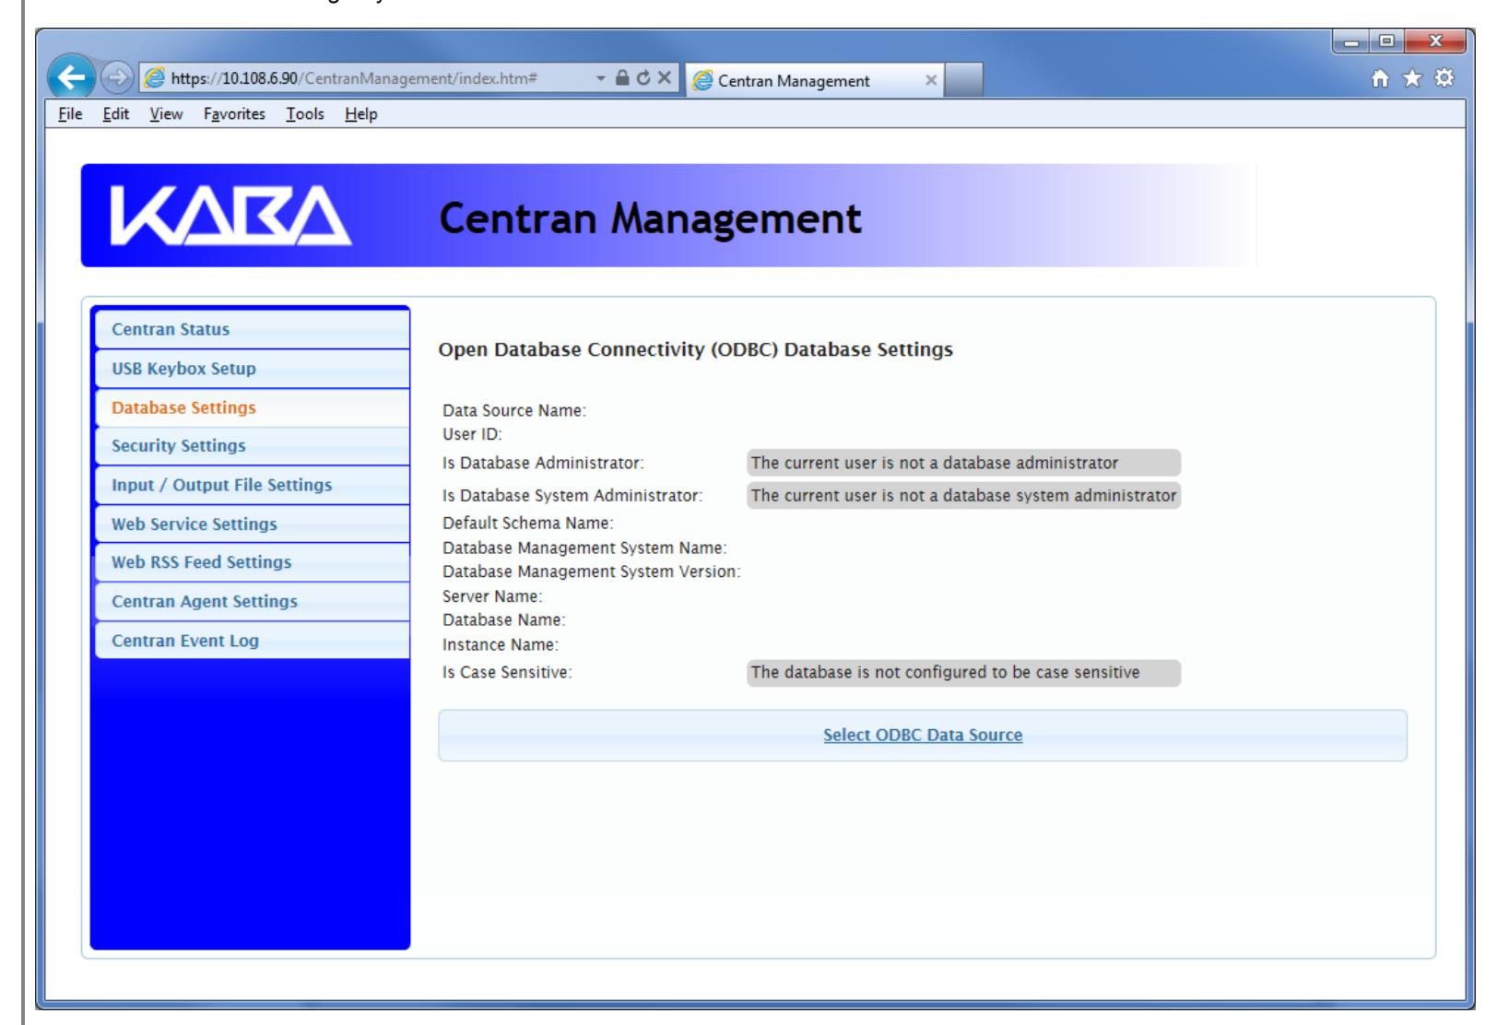Open the Help menu
This screenshot has width=1497, height=1025.
(x=361, y=114)
